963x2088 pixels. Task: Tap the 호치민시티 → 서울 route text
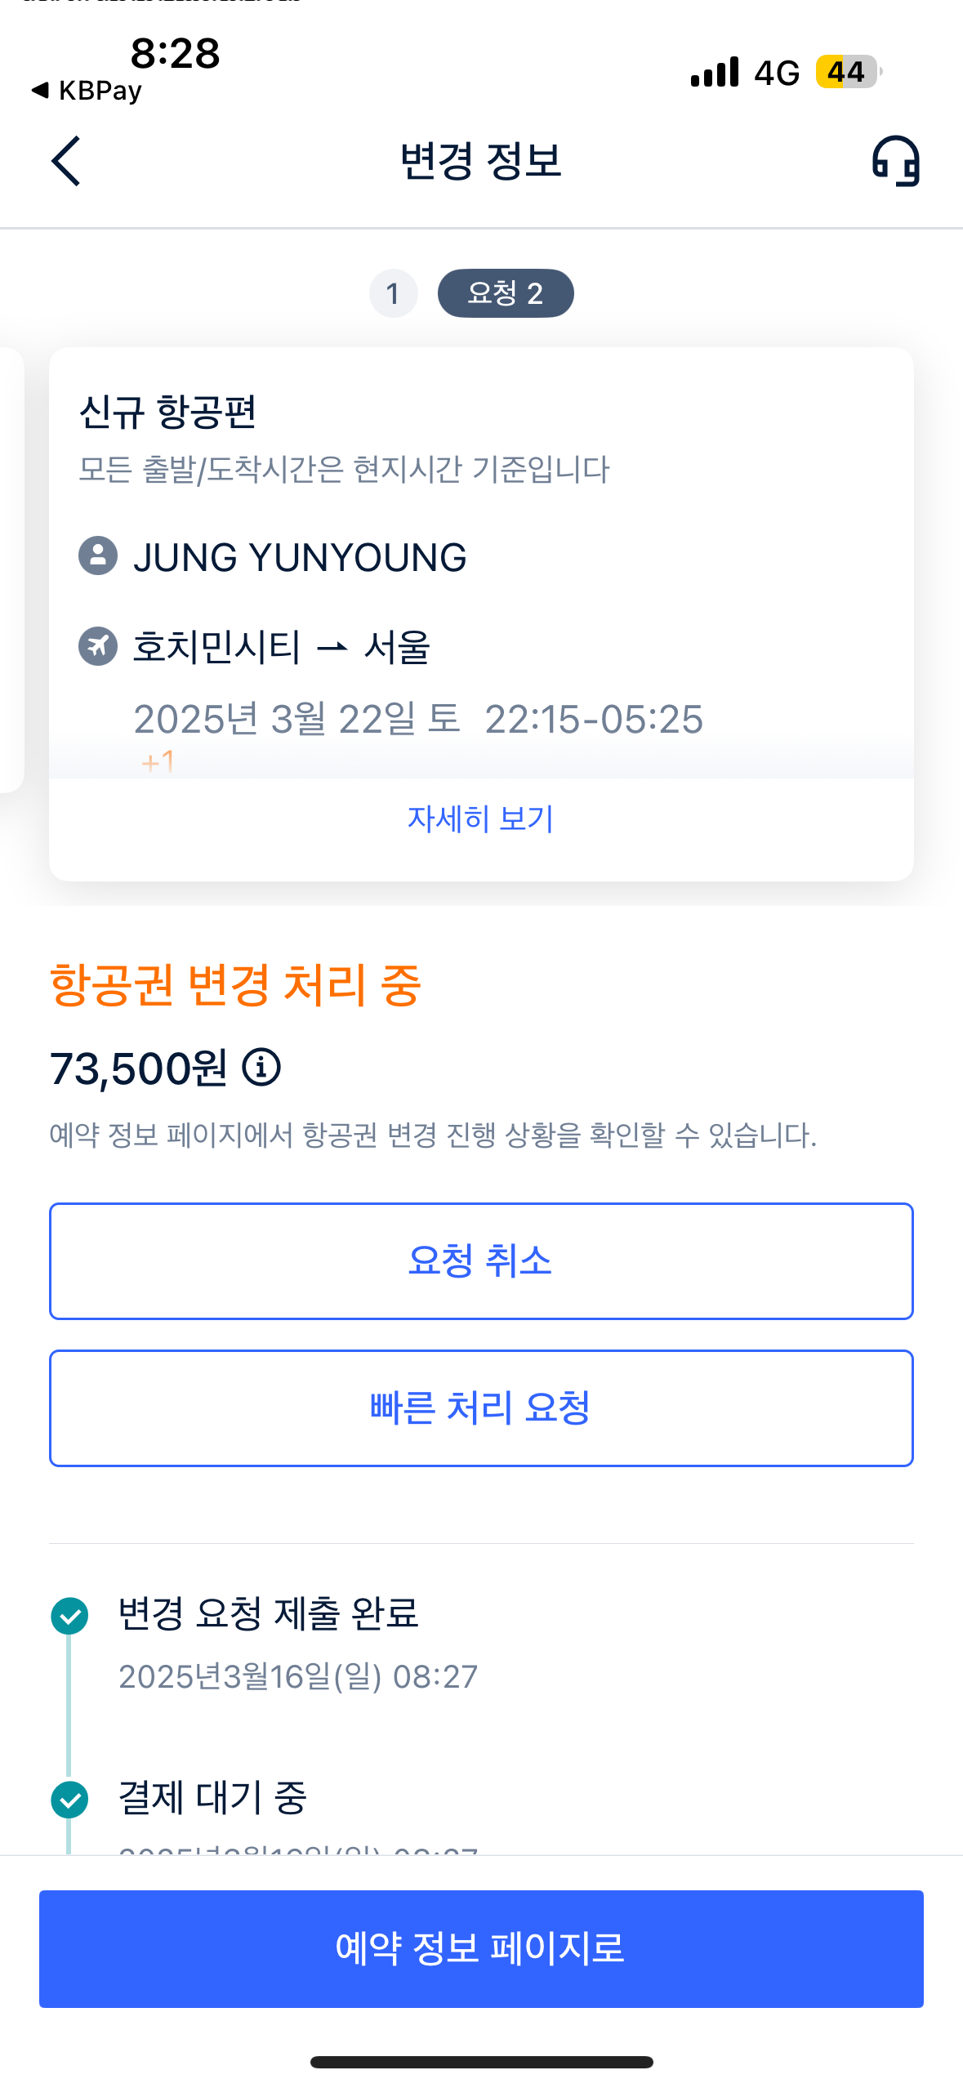[281, 647]
